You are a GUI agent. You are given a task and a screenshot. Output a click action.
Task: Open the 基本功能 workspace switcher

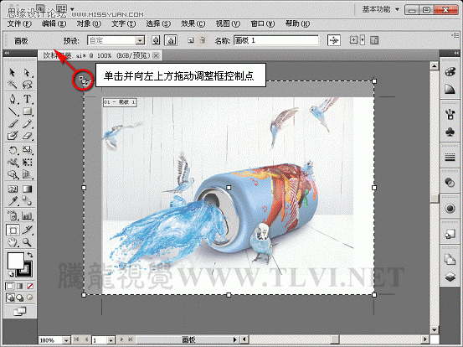[x=381, y=10]
